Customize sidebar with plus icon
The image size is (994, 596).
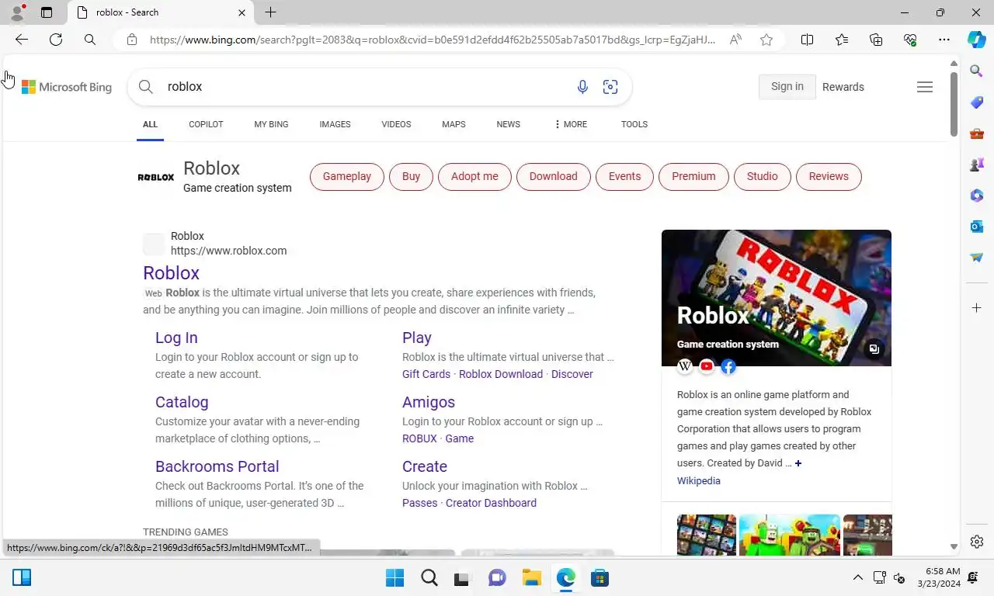(977, 308)
